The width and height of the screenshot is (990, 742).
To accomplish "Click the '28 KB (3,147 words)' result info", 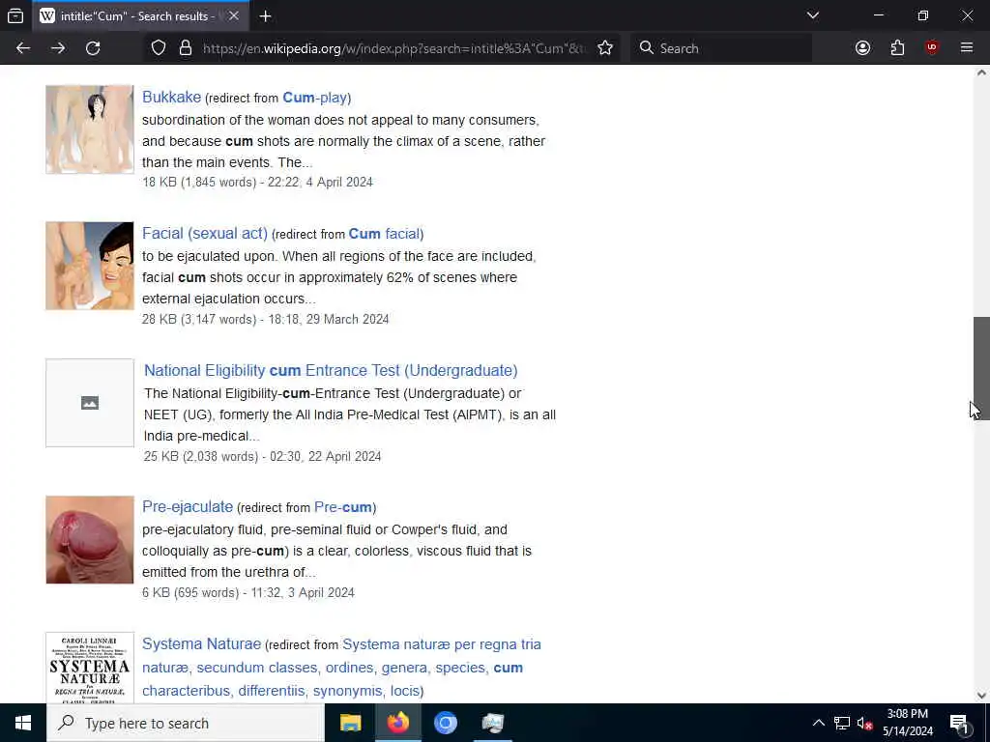I will 265,319.
